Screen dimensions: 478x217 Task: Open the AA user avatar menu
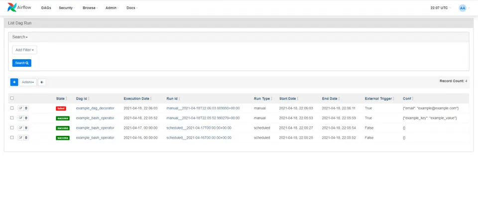click(463, 8)
